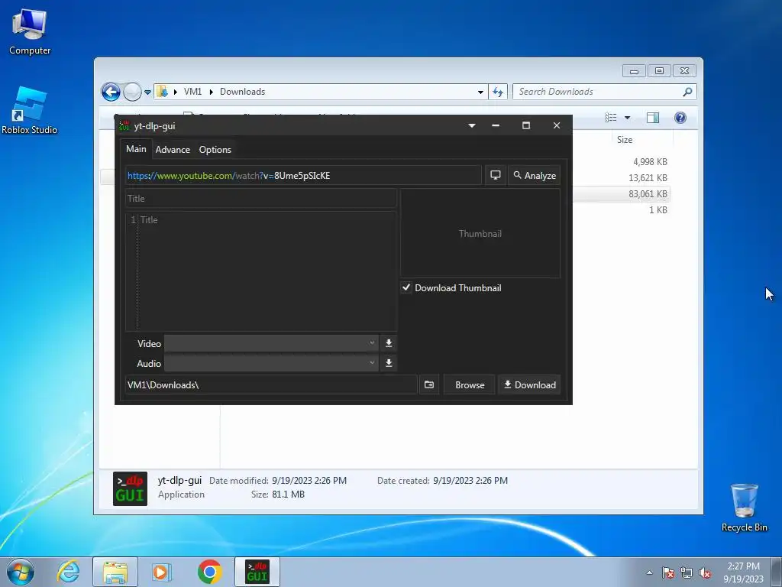The width and height of the screenshot is (782, 587).
Task: Click the muted volume tray icon
Action: [705, 572]
